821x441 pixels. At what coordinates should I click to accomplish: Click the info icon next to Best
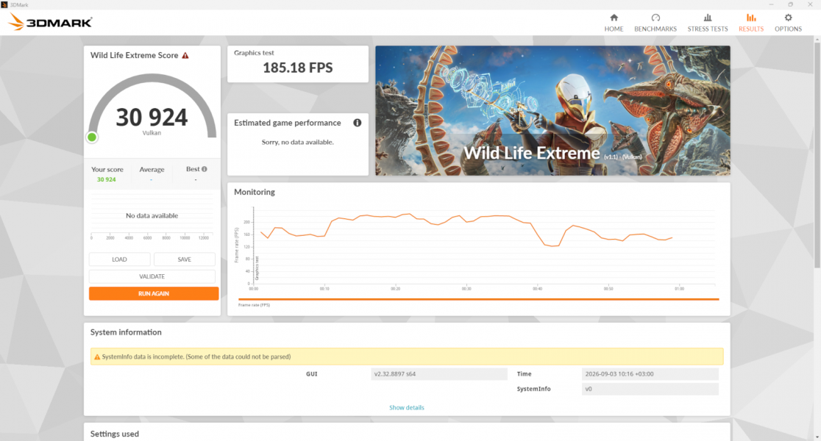[x=205, y=169]
